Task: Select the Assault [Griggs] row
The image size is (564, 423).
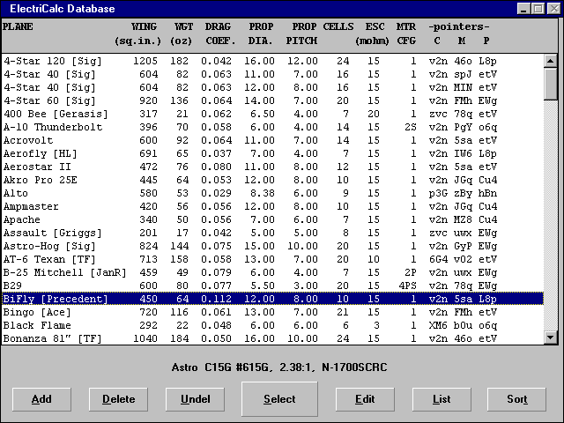Action: (x=272, y=233)
